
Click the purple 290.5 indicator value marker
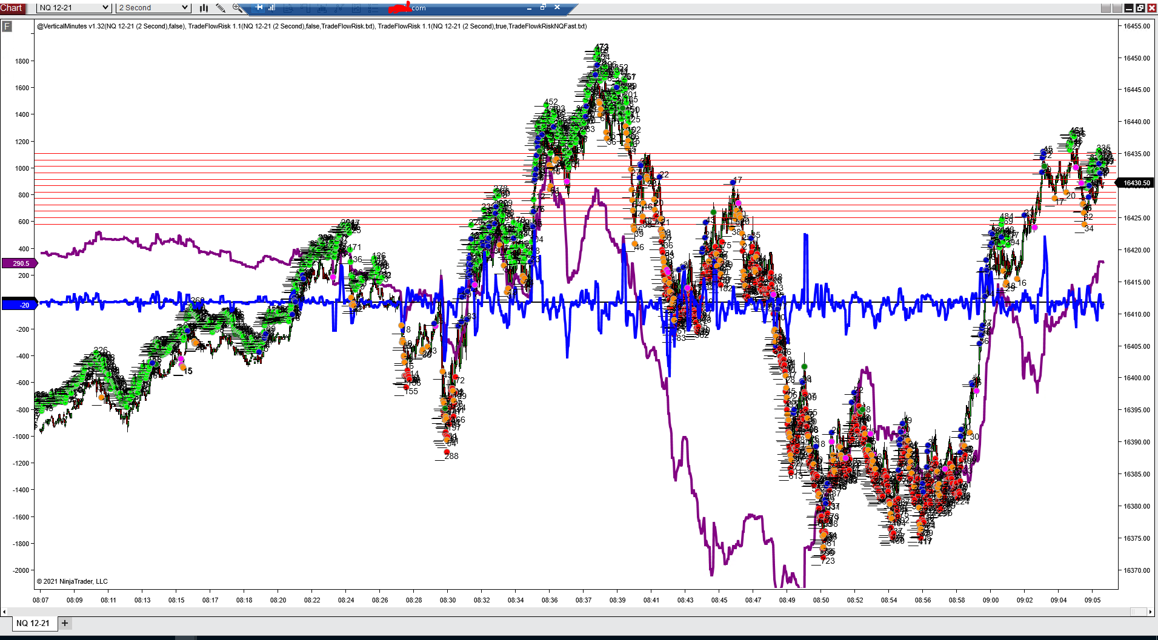click(20, 263)
